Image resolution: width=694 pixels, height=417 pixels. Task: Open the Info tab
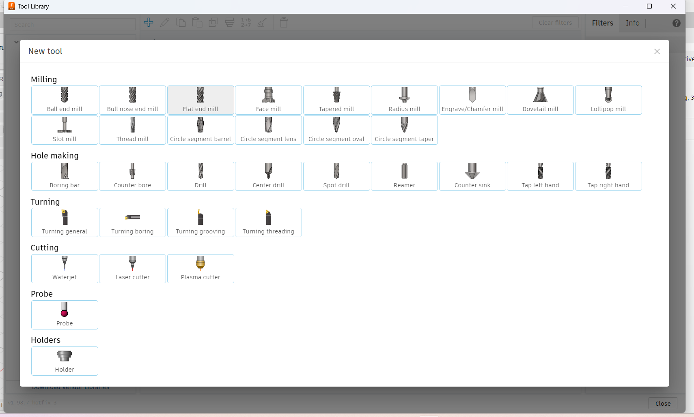click(x=632, y=23)
